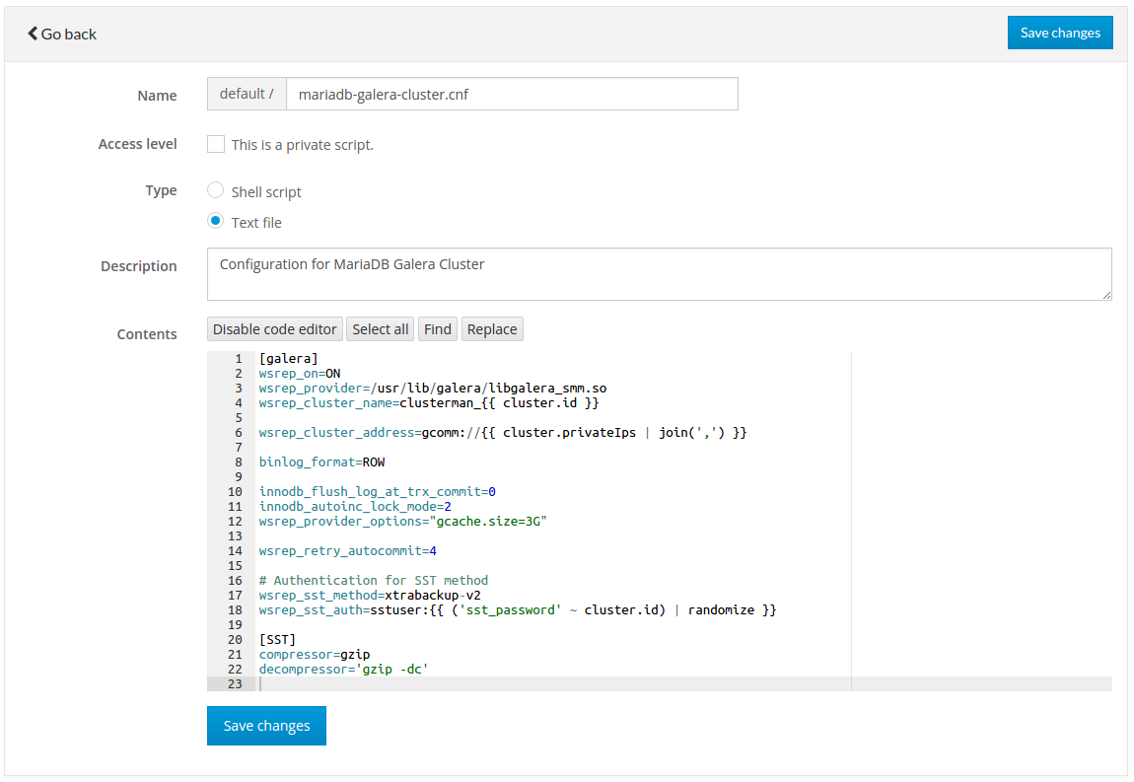Click innodb_flush_log_at_trx_commit=0 line
Viewport: 1134px width, 782px height.
(x=378, y=492)
